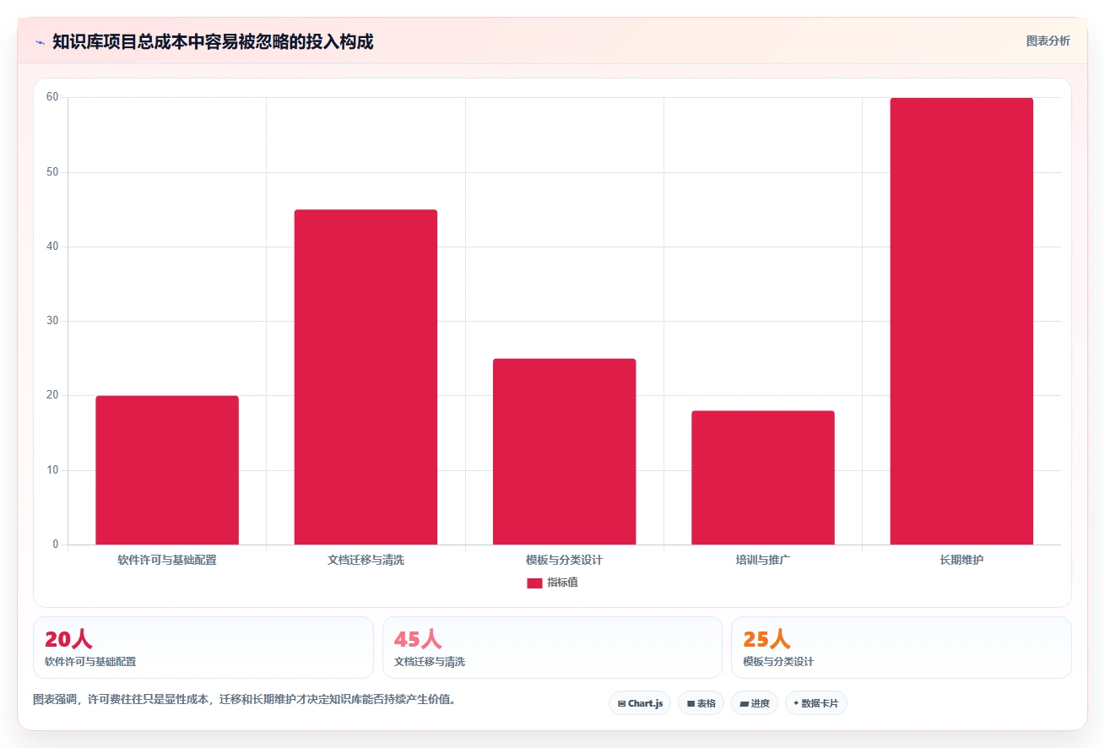The width and height of the screenshot is (1105, 748).
Task: Select the 表格 tag chip
Action: pyautogui.click(x=701, y=703)
